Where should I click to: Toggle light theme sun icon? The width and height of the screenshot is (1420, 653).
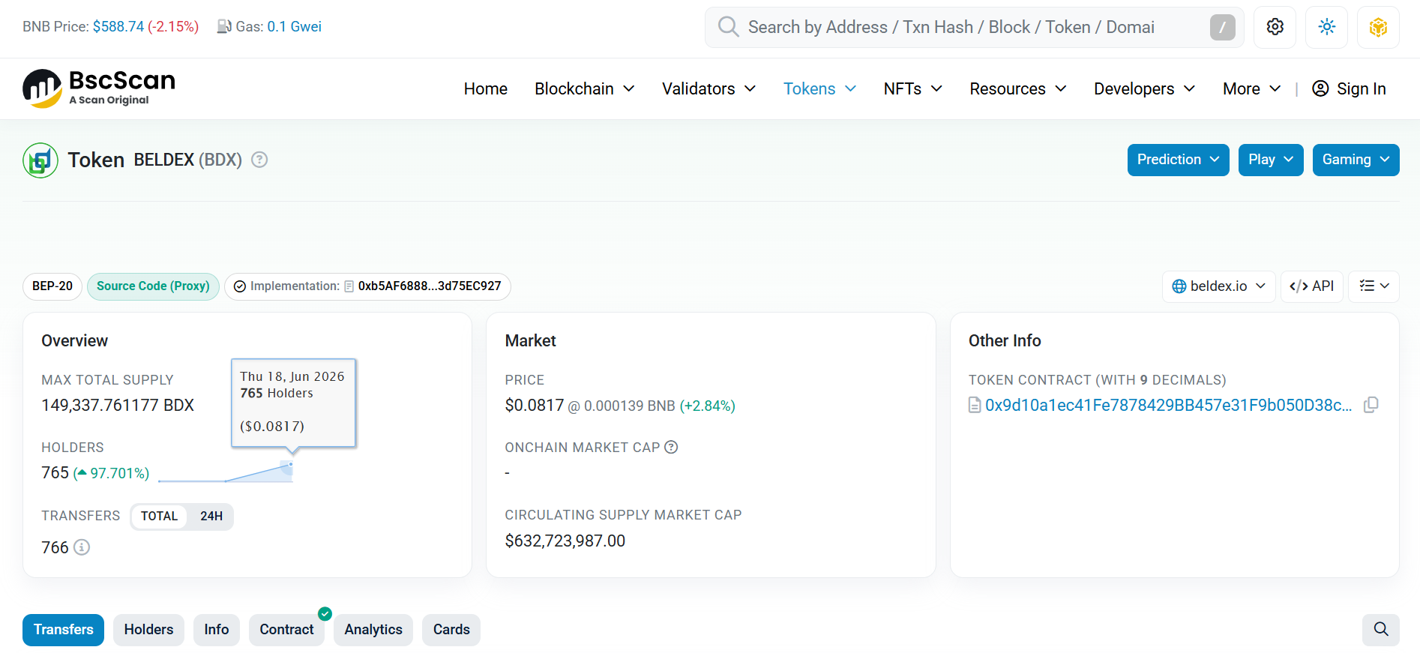tap(1327, 27)
